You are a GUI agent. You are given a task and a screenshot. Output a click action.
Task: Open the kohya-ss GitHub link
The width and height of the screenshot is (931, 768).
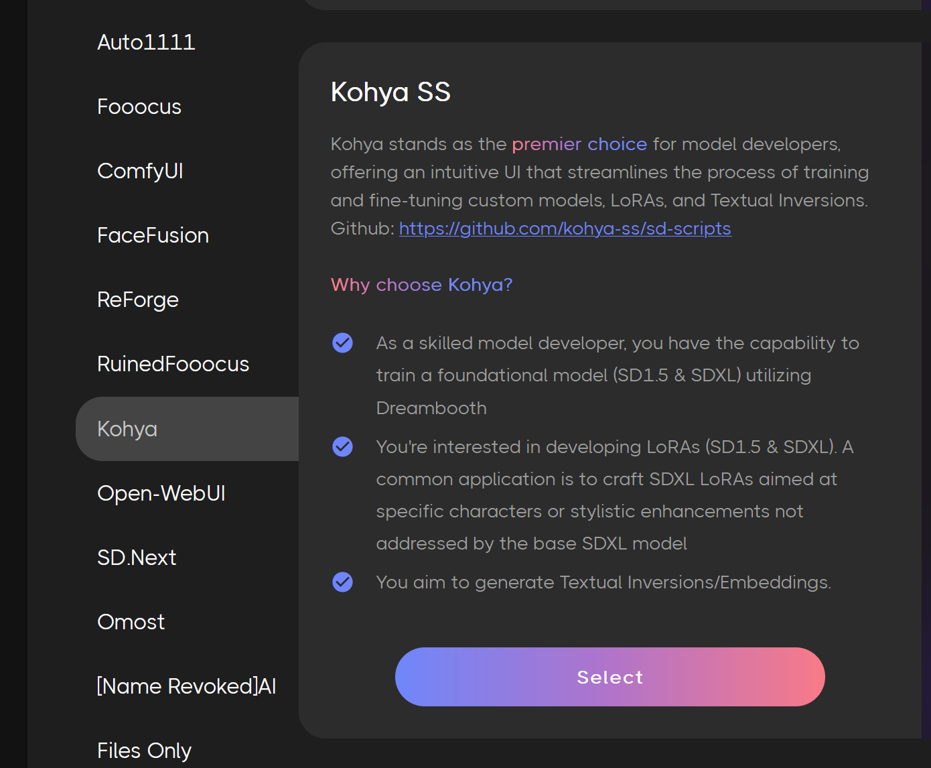tap(565, 229)
